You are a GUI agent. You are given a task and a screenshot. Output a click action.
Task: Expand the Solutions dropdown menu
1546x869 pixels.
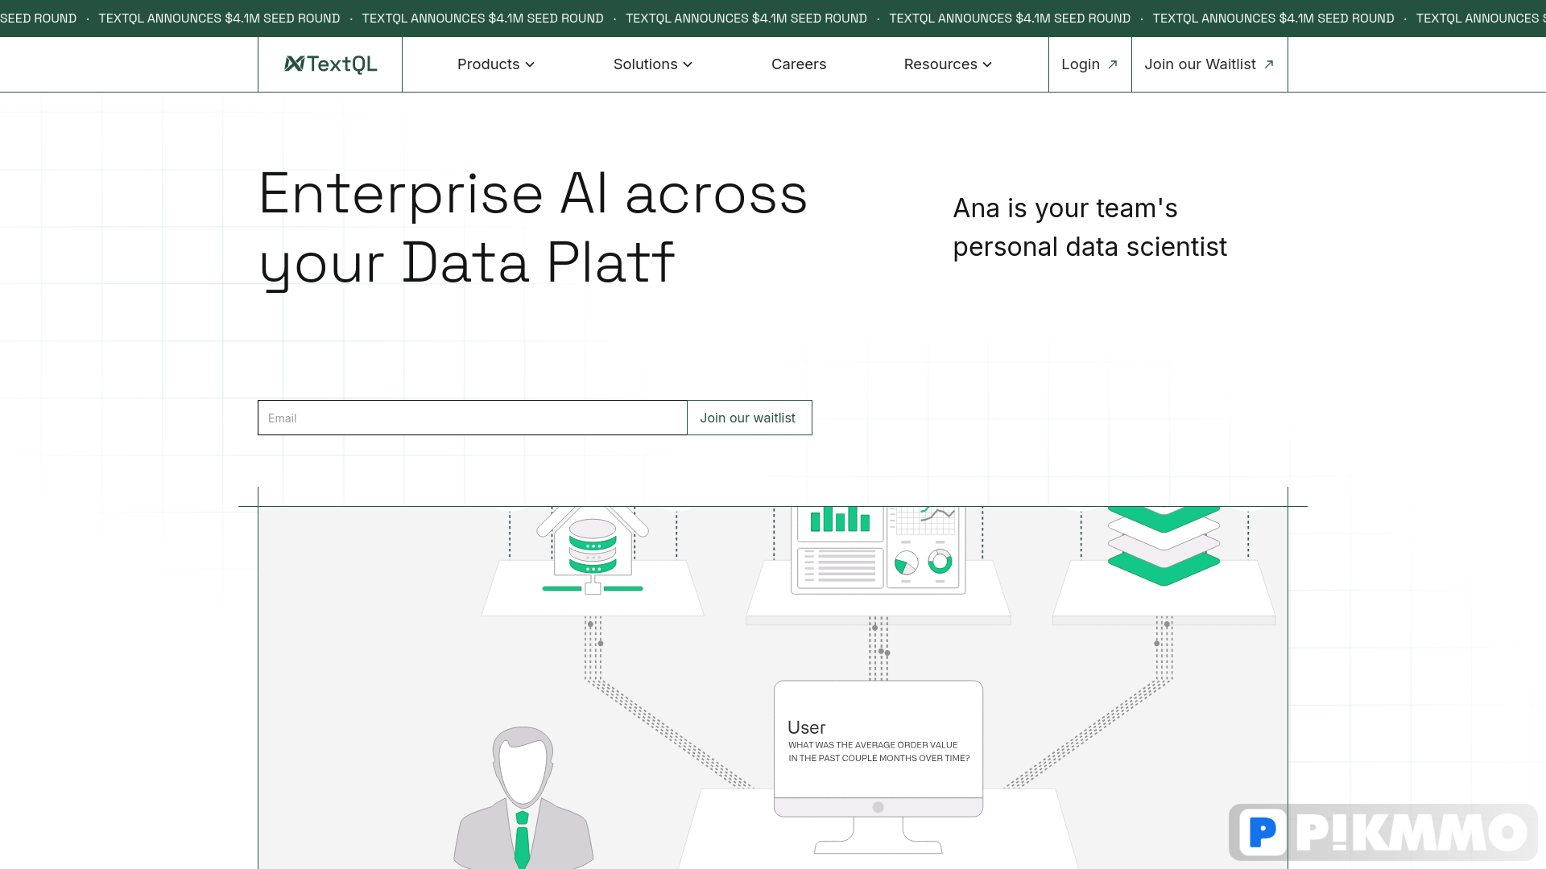point(653,64)
